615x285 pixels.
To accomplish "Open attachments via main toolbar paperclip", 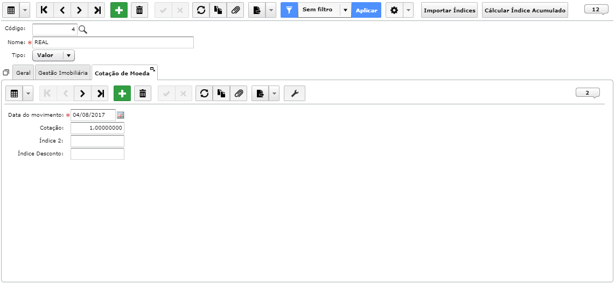I will click(x=235, y=11).
